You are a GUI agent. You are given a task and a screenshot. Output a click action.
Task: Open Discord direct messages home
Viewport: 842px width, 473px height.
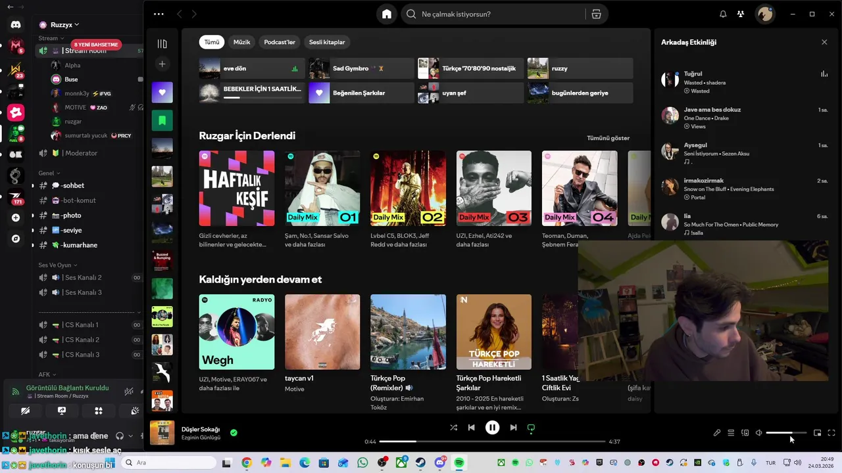tap(16, 24)
